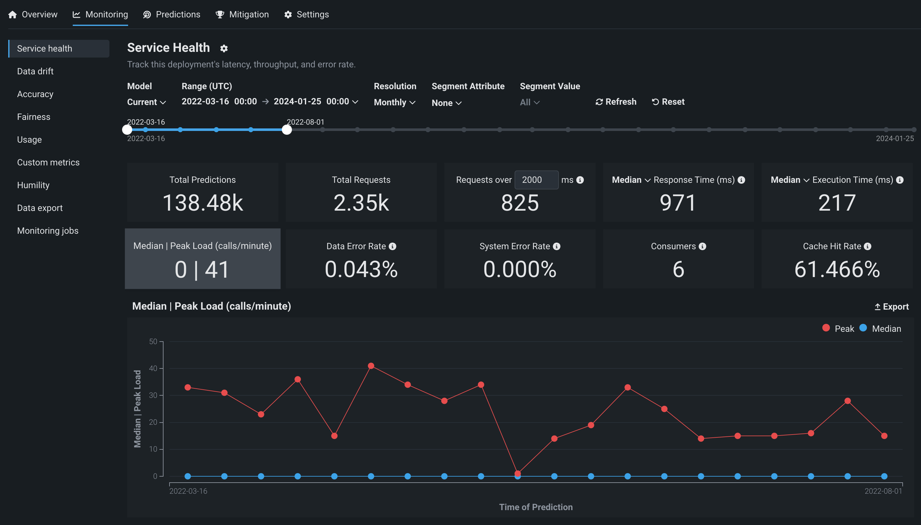
Task: Switch to the Predictions tab
Action: coord(172,15)
